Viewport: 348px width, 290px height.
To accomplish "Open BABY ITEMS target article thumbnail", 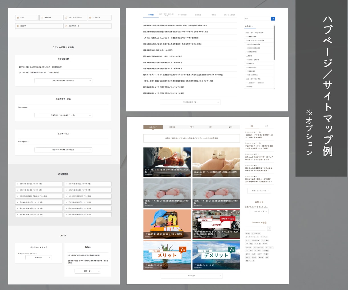I will point(216,224).
